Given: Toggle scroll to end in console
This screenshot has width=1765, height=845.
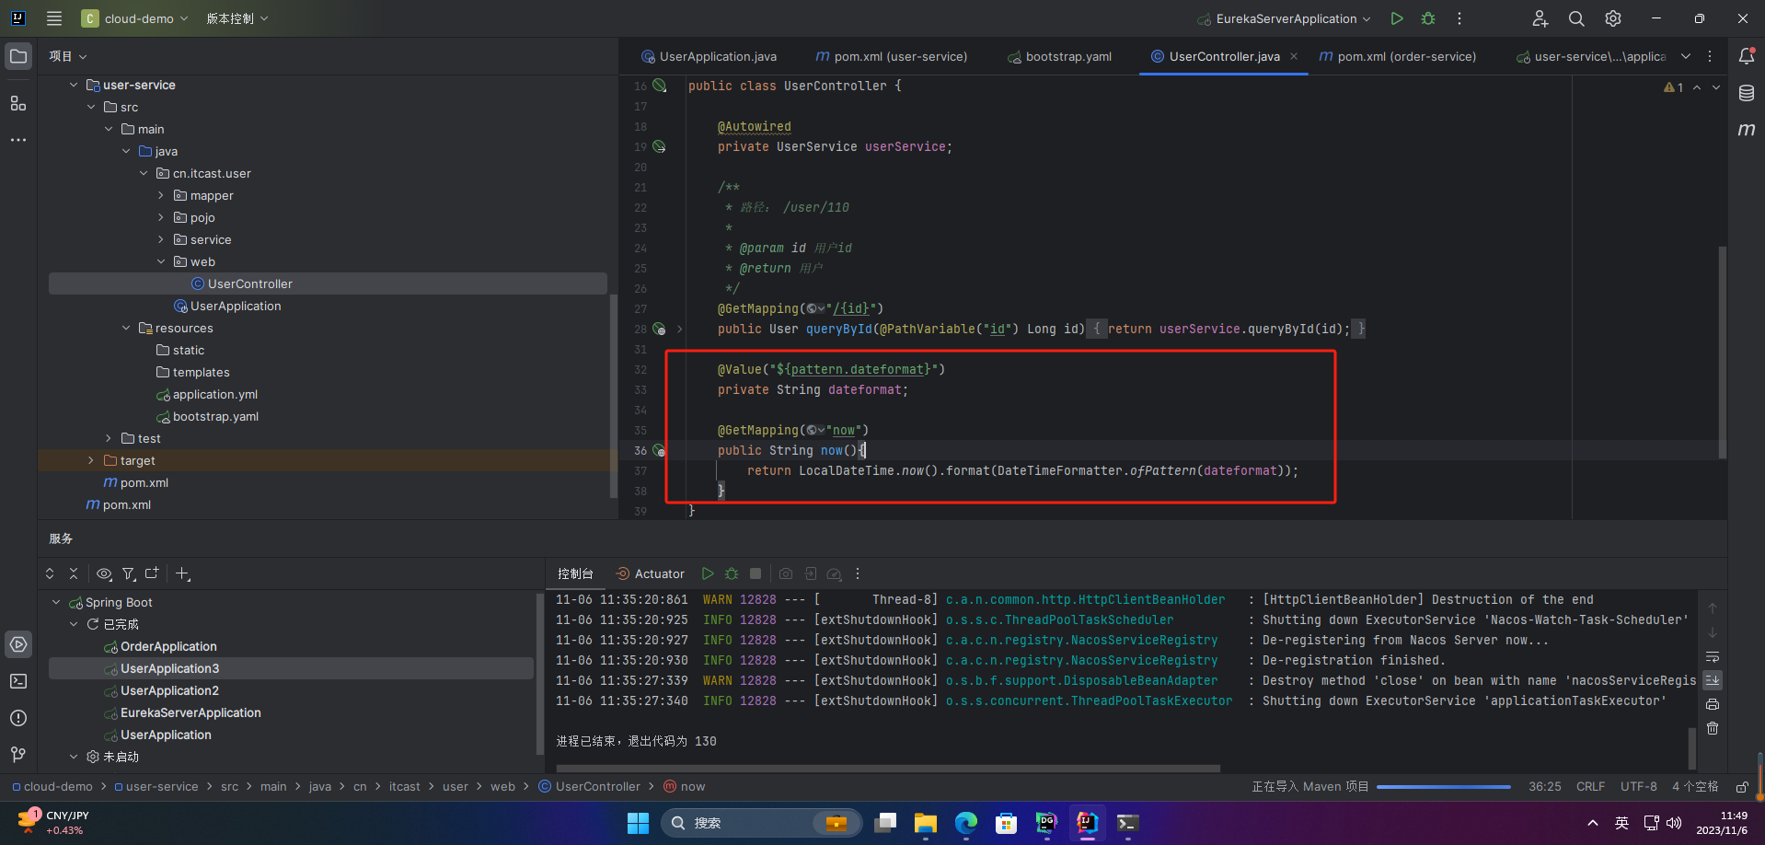Looking at the screenshot, I should [x=1713, y=680].
